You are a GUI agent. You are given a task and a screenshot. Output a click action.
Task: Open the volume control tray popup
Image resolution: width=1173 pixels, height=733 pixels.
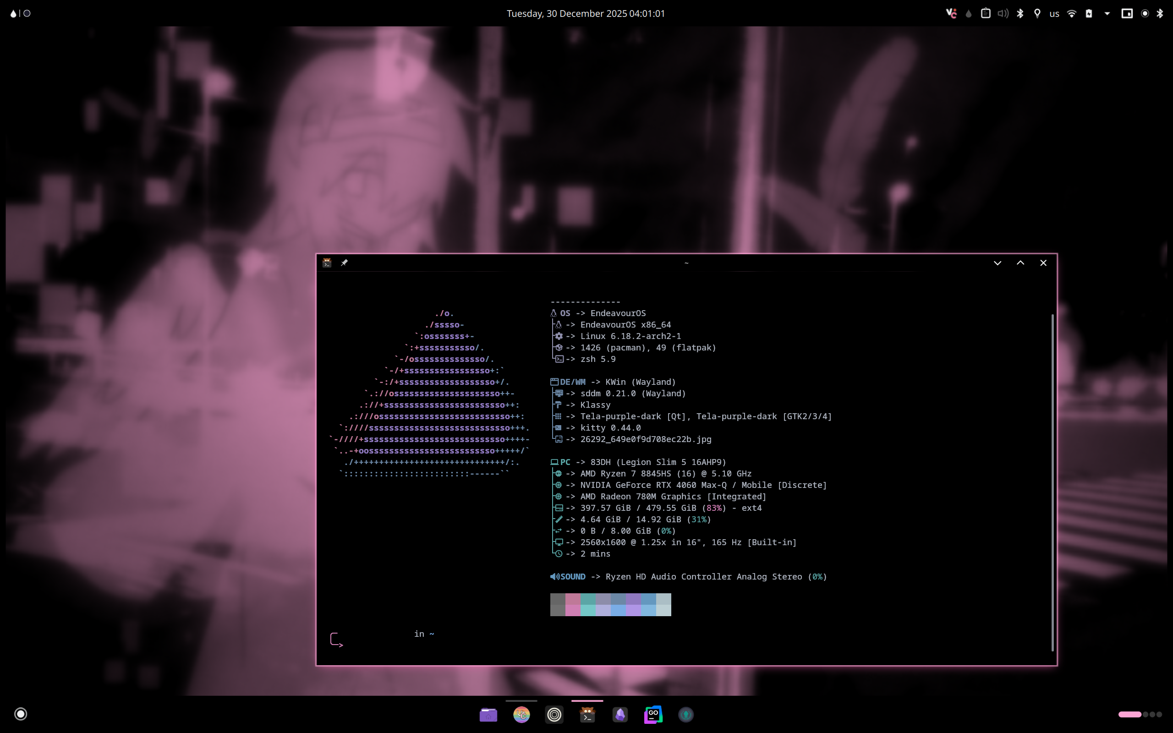[1003, 14]
